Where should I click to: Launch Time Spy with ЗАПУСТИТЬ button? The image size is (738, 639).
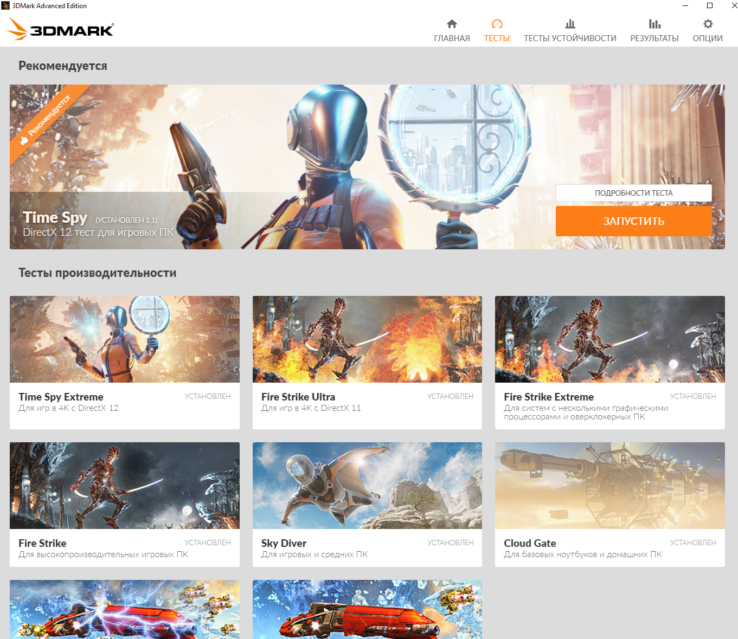(x=633, y=221)
